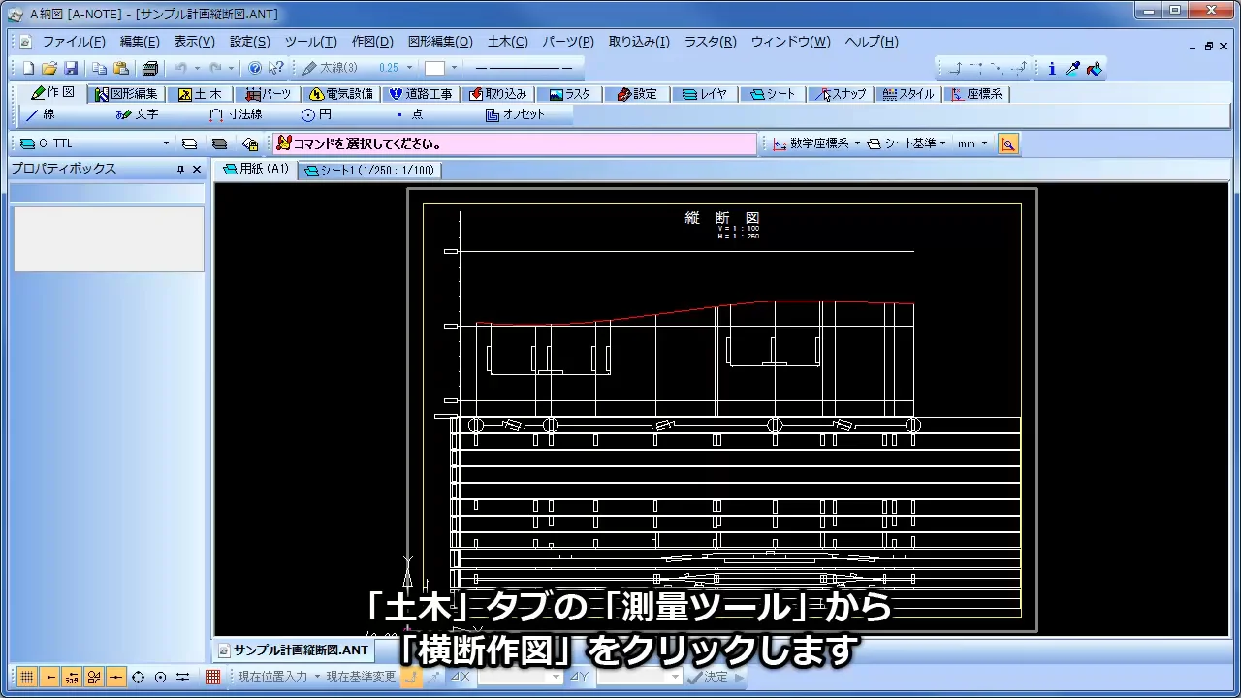The height and width of the screenshot is (698, 1241).
Task: Click the line style preview selector
Action: pos(523,68)
